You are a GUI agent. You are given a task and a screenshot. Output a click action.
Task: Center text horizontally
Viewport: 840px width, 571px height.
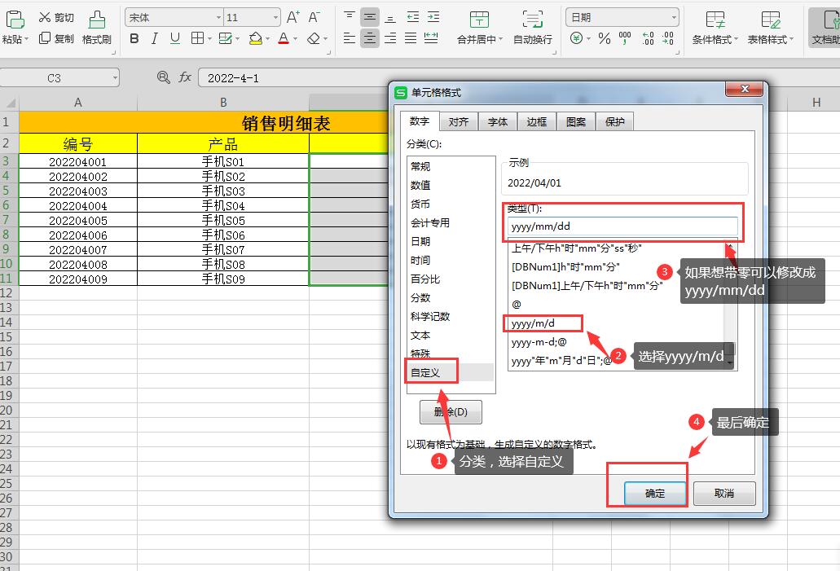(370, 38)
